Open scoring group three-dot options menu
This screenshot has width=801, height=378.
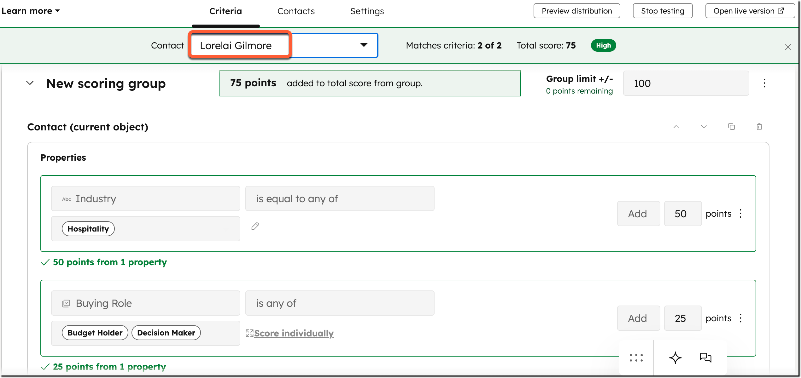(x=764, y=83)
